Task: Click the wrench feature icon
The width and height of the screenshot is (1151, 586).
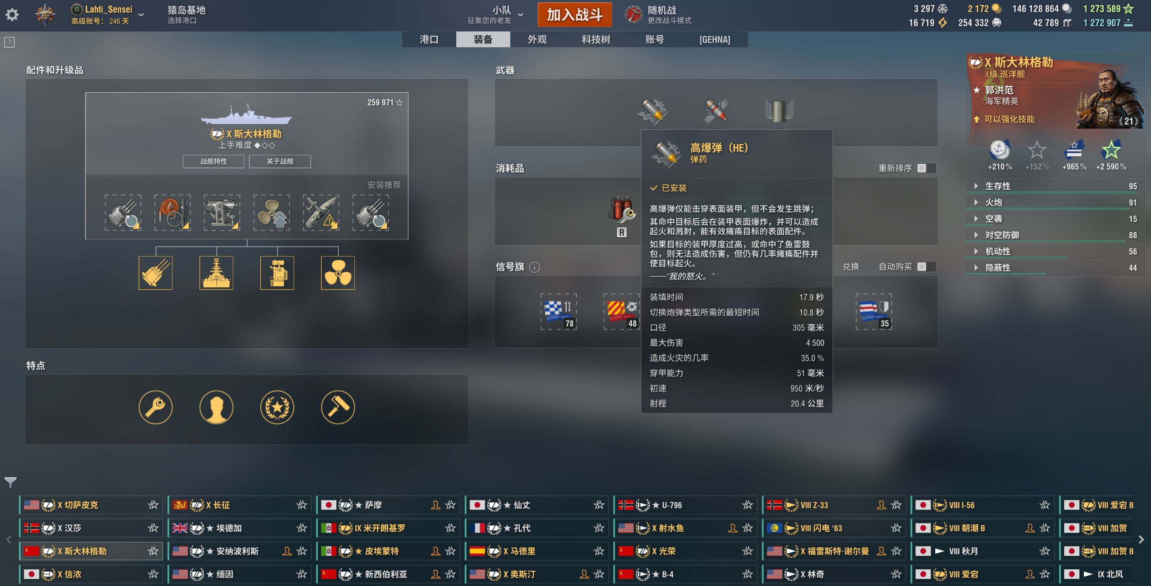Action: (155, 407)
